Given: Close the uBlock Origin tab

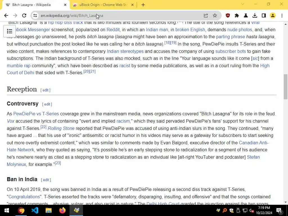Looking at the screenshot, I should 132,5.
